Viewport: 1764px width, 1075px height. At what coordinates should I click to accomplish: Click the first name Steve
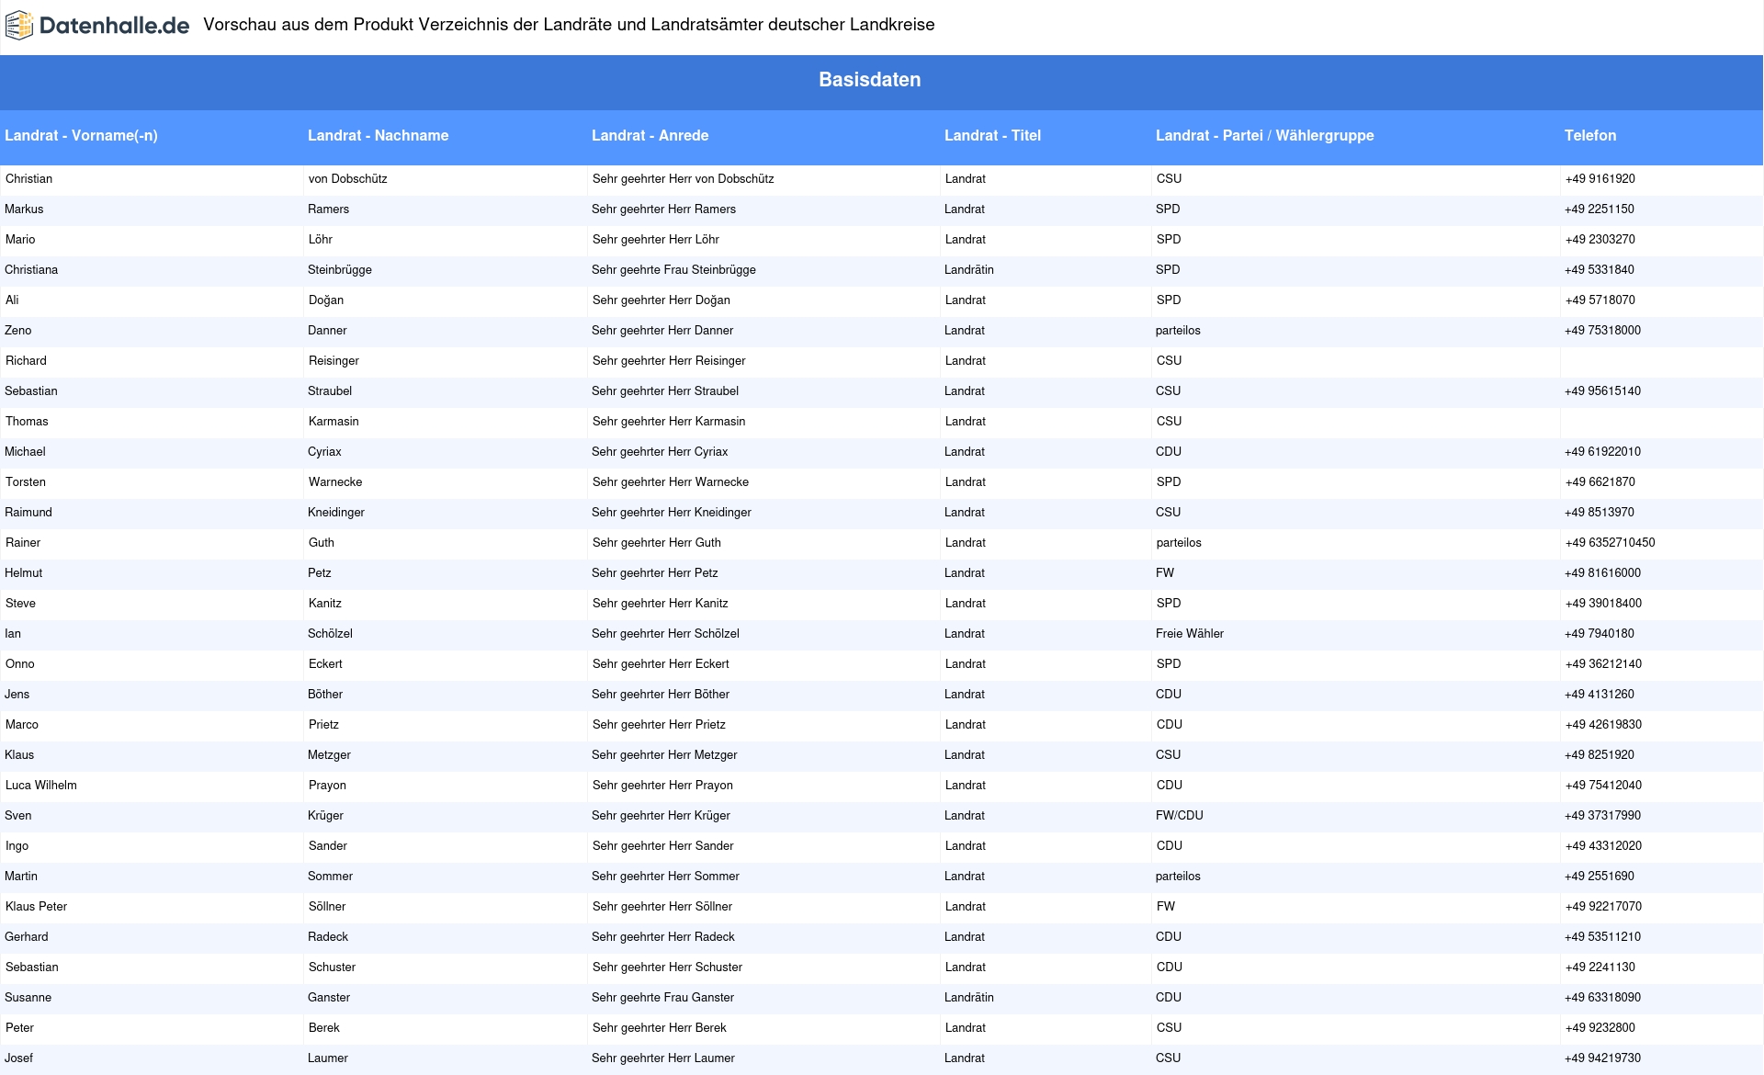tap(20, 604)
